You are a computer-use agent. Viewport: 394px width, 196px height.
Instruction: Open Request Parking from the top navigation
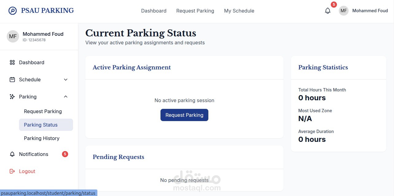(x=195, y=11)
